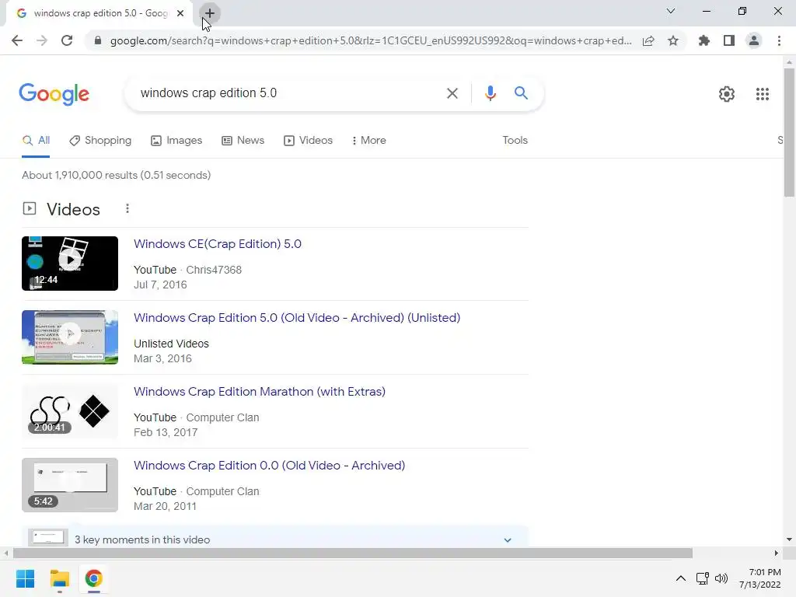Open Chrome three-dot menu
This screenshot has height=597, width=796.
tap(779, 40)
